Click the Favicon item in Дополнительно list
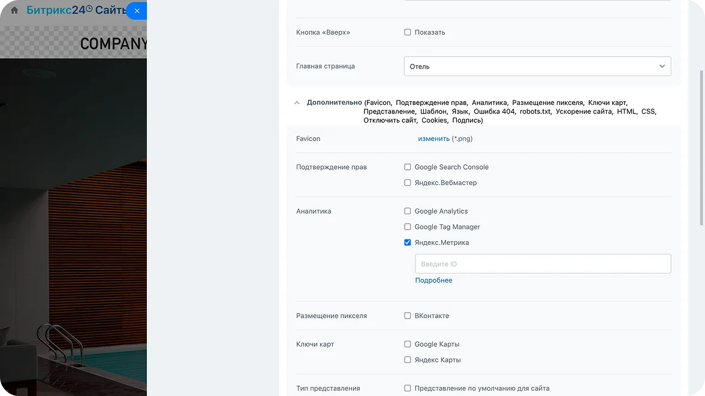Screen dimensions: 705x396 (x=378, y=103)
